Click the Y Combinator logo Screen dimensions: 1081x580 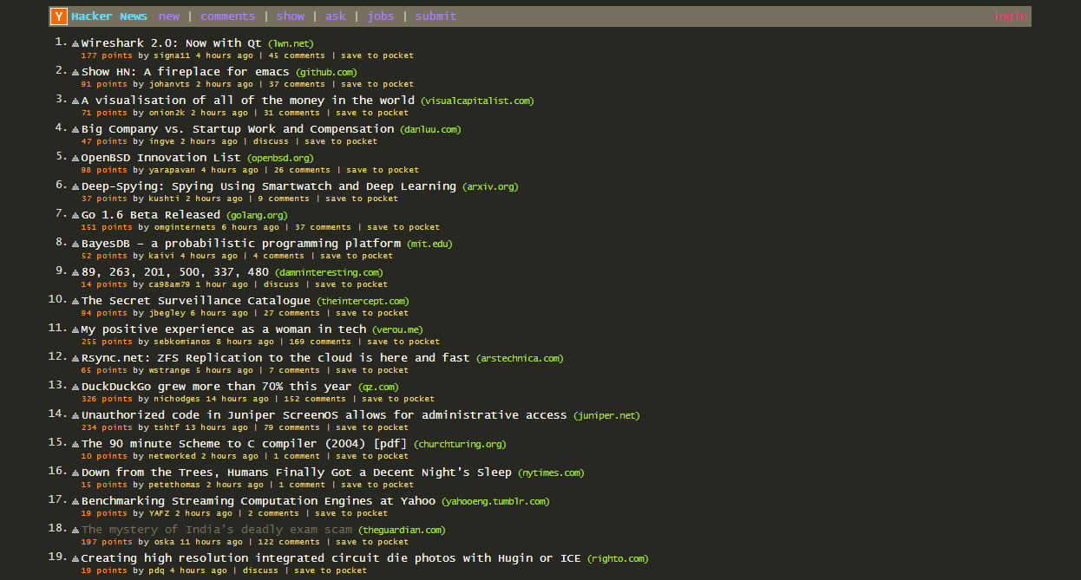[x=57, y=16]
